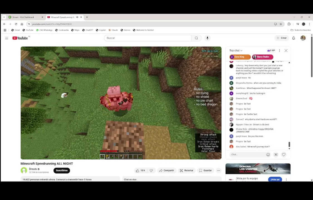The height and width of the screenshot is (200, 313).
Task: Open Dream channel avatar
Action: [24, 171]
